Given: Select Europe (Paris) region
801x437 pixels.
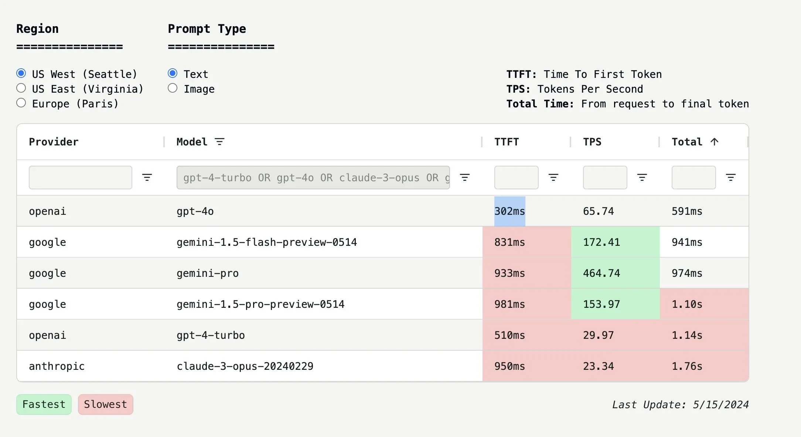Looking at the screenshot, I should pyautogui.click(x=21, y=103).
